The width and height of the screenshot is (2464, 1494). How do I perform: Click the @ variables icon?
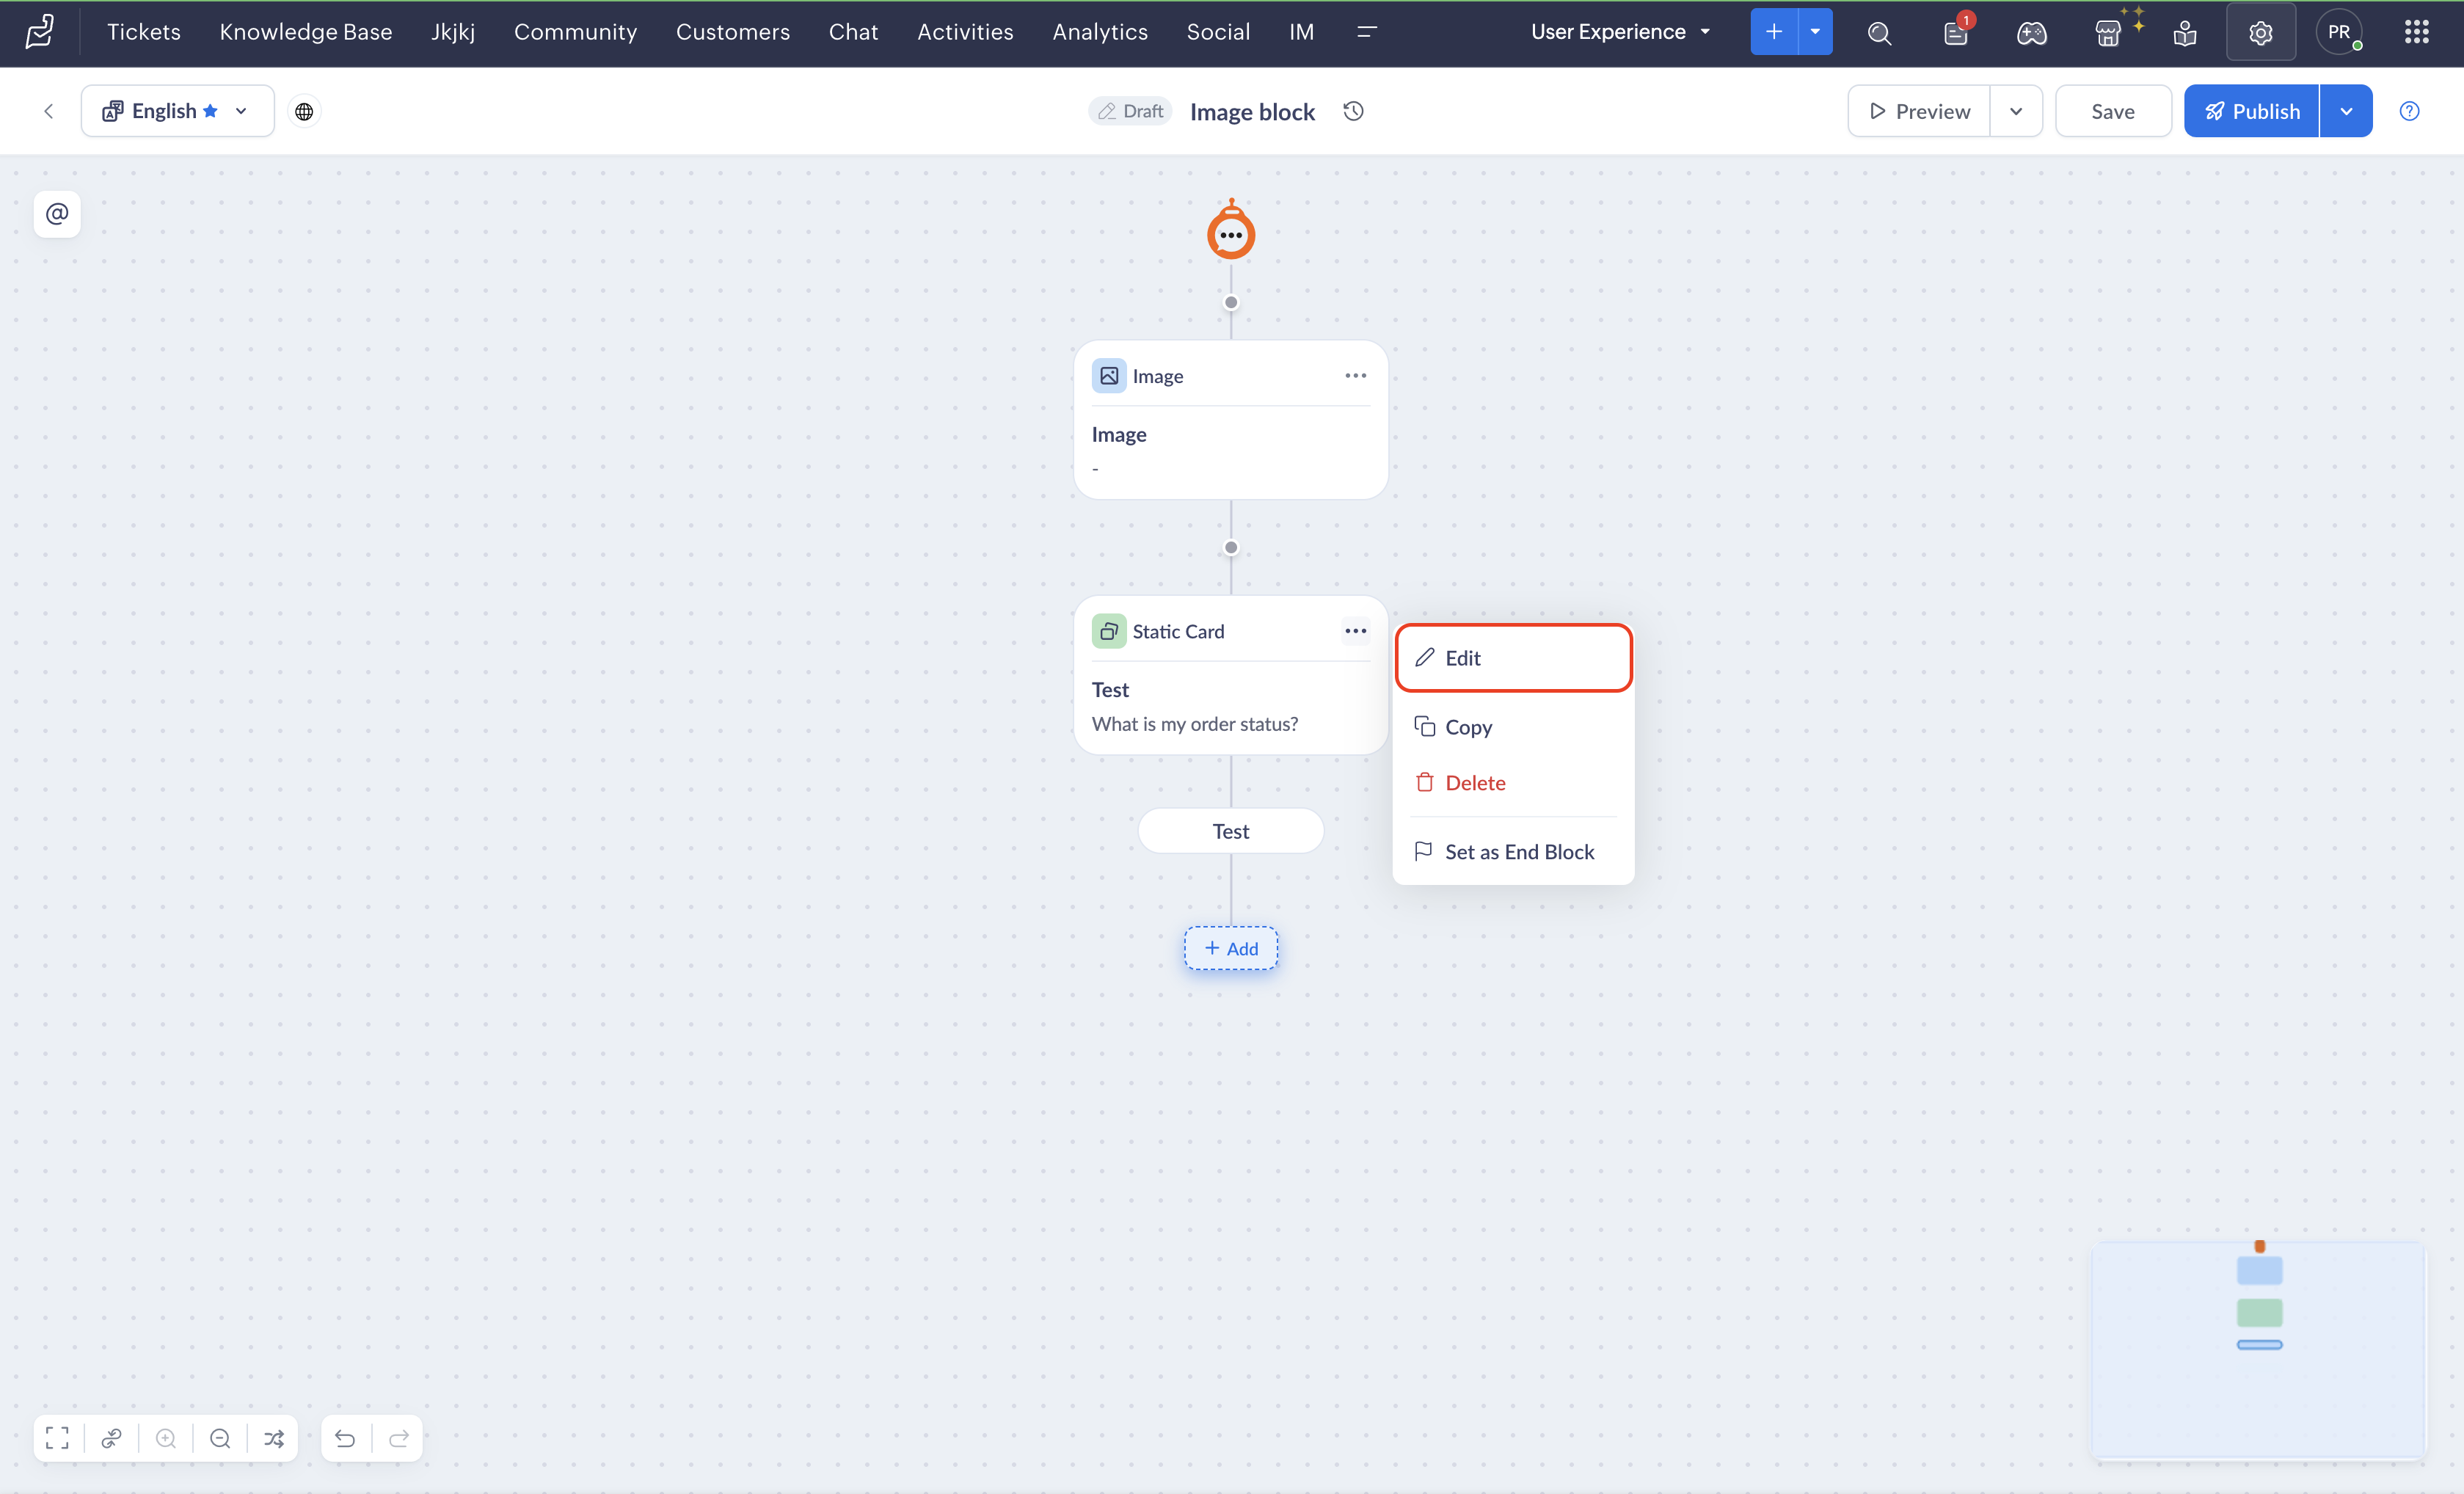click(57, 214)
